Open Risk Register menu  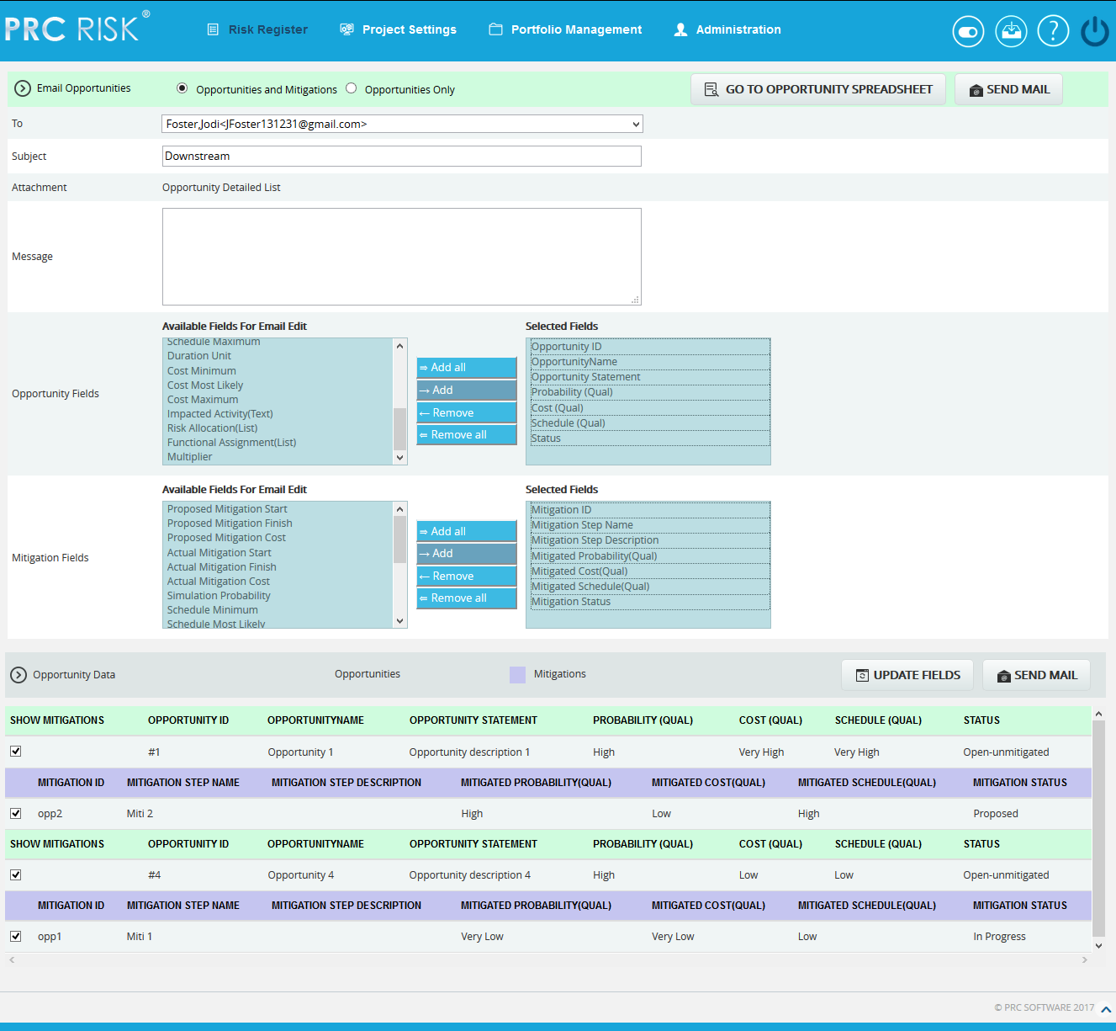coord(268,29)
